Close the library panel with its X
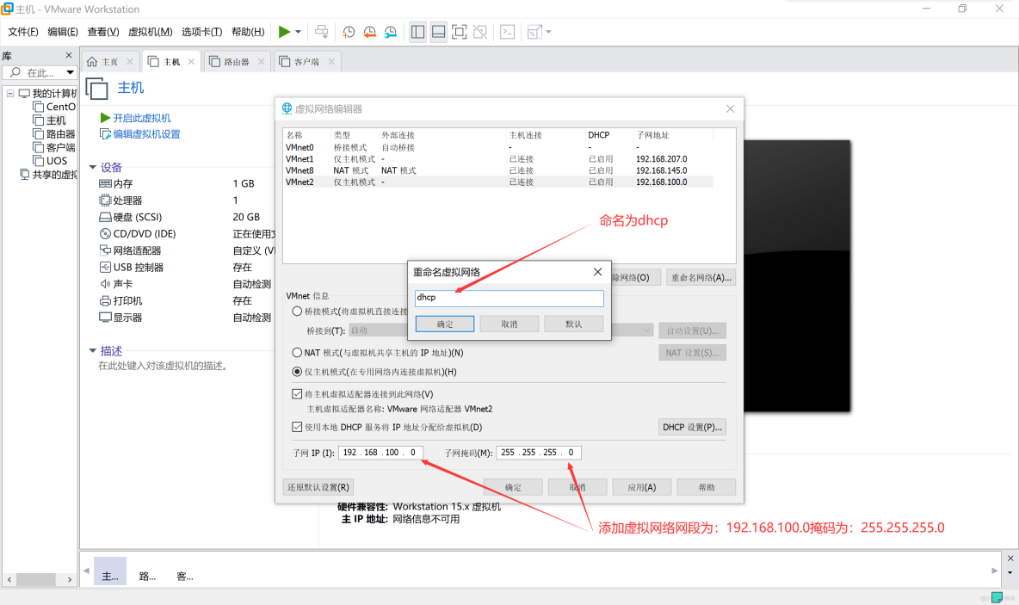Screen dimensions: 1019x605 click(69, 55)
